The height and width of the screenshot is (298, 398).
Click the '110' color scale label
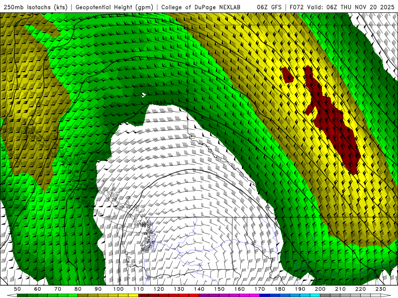click(139, 289)
